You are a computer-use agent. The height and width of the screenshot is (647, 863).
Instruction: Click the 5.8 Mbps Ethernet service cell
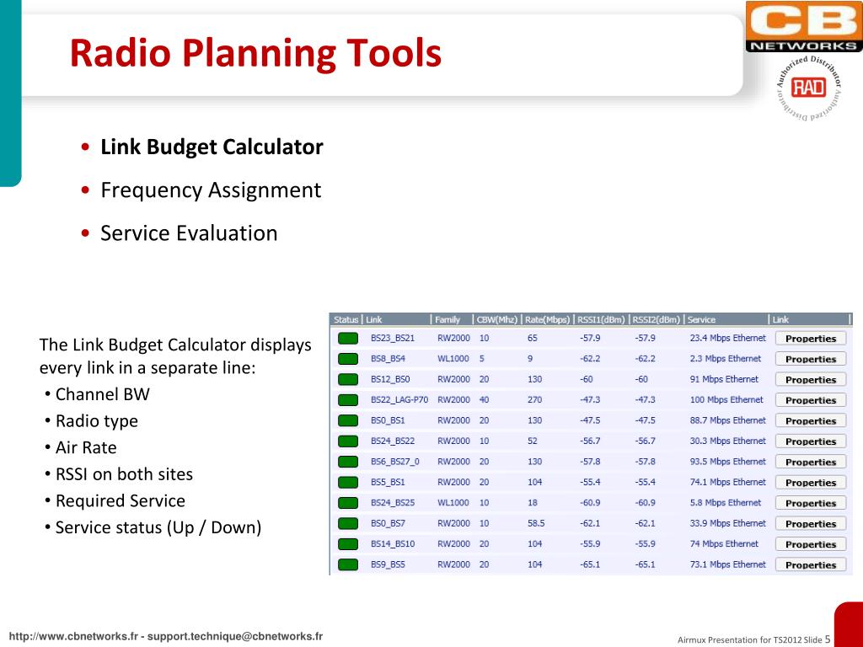(x=726, y=502)
